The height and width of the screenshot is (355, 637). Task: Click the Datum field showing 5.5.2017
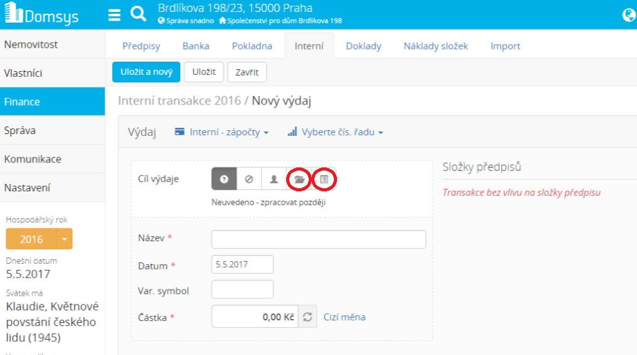click(x=242, y=264)
